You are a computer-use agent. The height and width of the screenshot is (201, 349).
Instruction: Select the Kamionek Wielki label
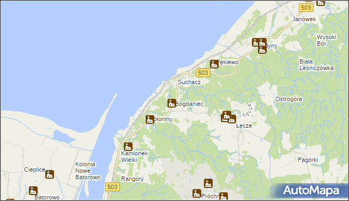pyautogui.click(x=134, y=156)
